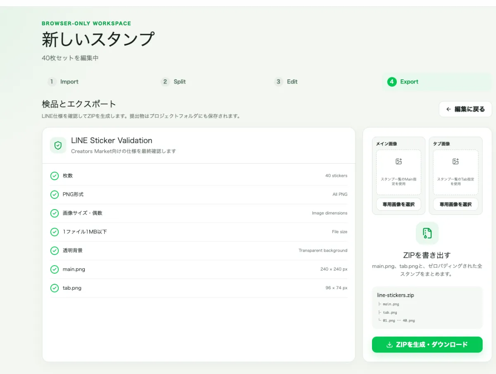Click the LINE Sticker Validation title
The image size is (496, 374).
pyautogui.click(x=112, y=141)
